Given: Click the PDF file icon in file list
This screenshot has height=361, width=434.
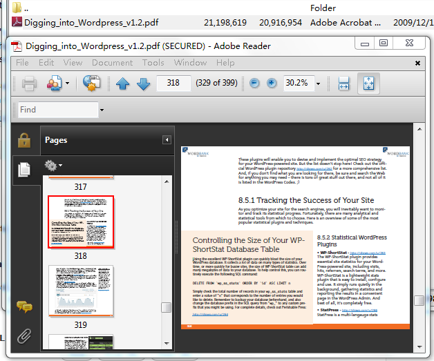Looking at the screenshot, I should 17,22.
